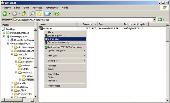Select the Scripts folder icon
This screenshot has width=170, height=103.
[x=20, y=69]
